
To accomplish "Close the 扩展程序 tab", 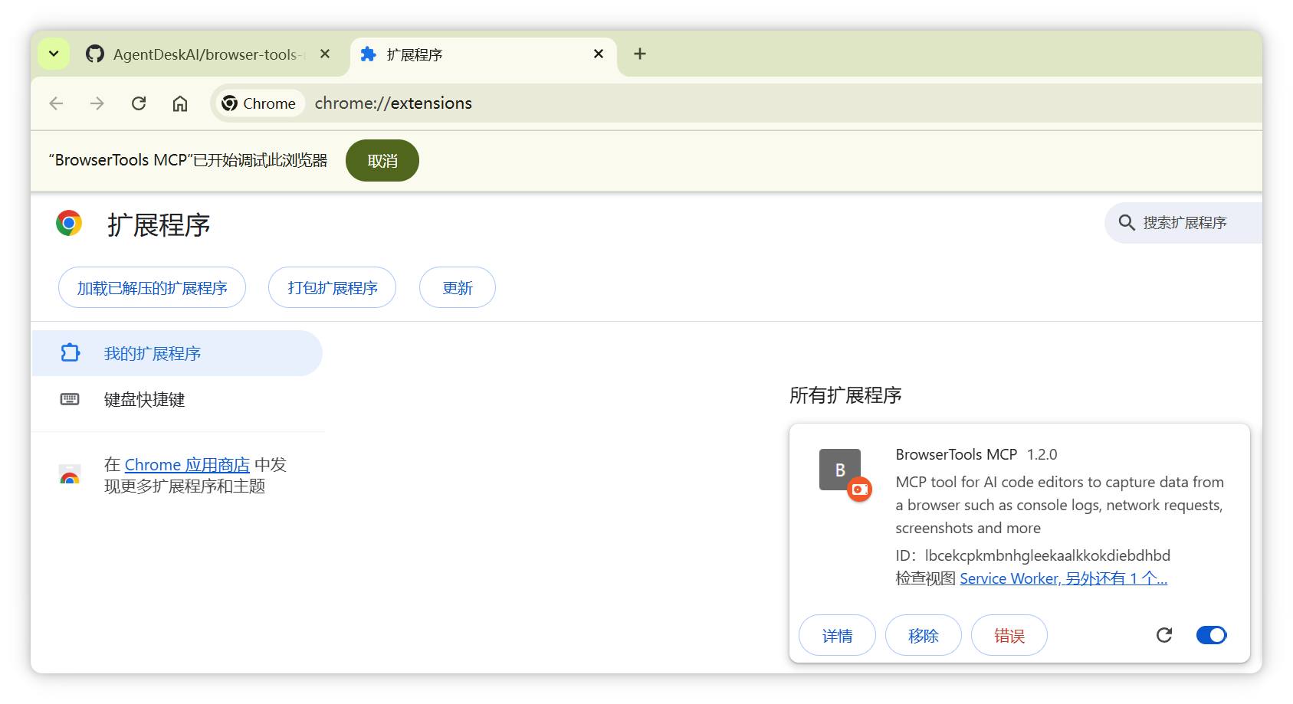I will point(599,54).
